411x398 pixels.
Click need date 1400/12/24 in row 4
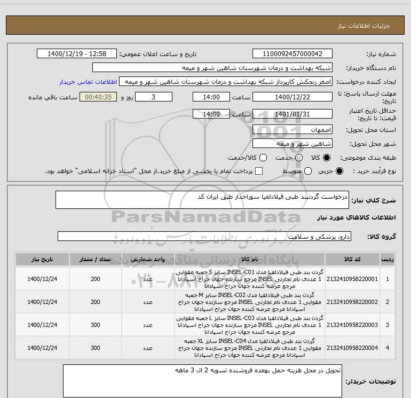pos(42,348)
